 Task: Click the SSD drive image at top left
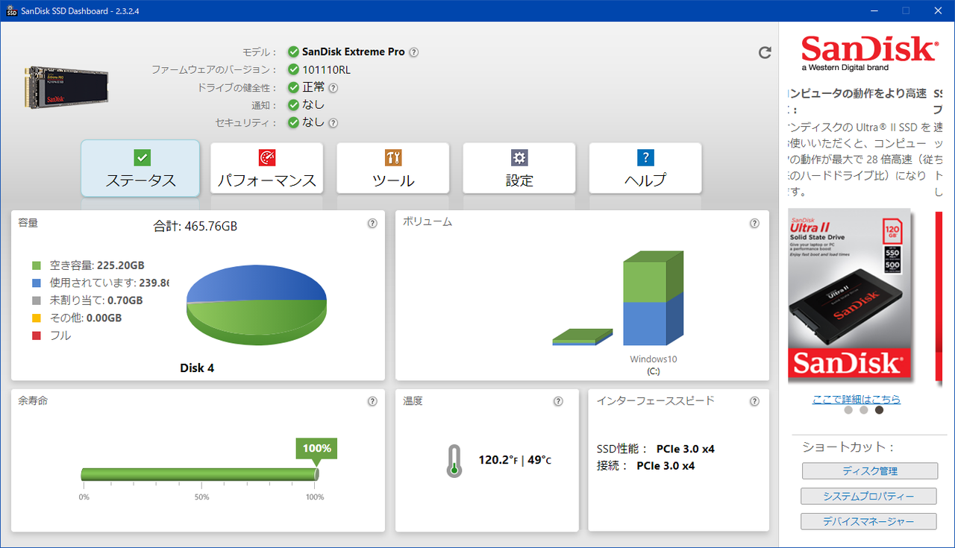click(x=68, y=87)
